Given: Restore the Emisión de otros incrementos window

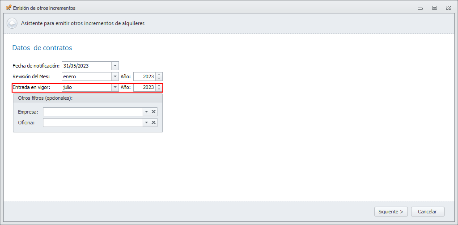Looking at the screenshot, I should (435, 8).
